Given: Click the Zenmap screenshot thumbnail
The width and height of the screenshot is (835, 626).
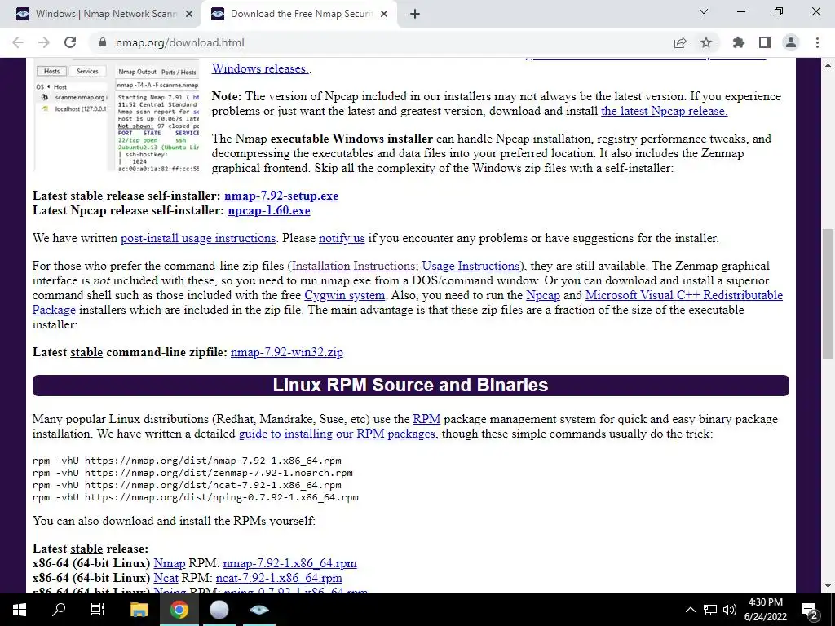Looking at the screenshot, I should pos(116,115).
